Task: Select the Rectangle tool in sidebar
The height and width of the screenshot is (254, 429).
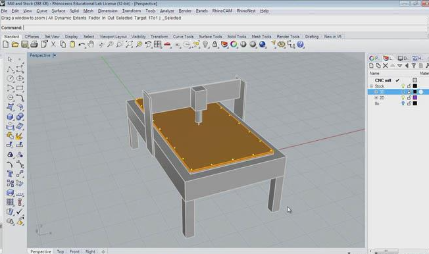Action: pos(20,88)
